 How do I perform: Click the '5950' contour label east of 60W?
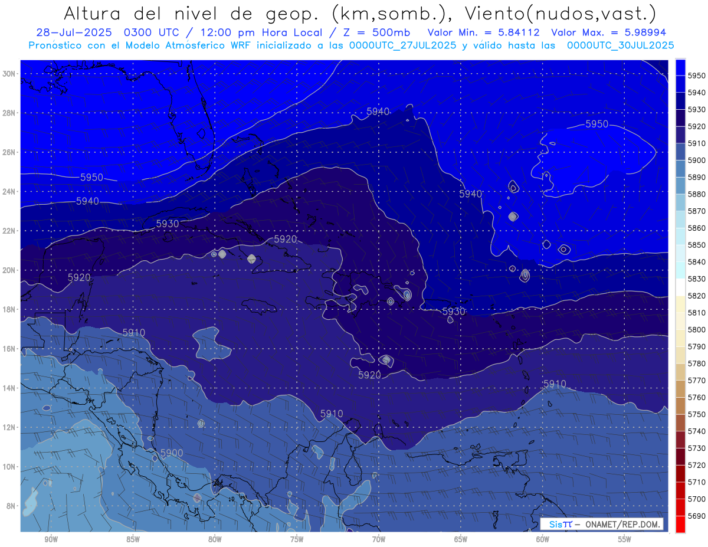click(596, 124)
